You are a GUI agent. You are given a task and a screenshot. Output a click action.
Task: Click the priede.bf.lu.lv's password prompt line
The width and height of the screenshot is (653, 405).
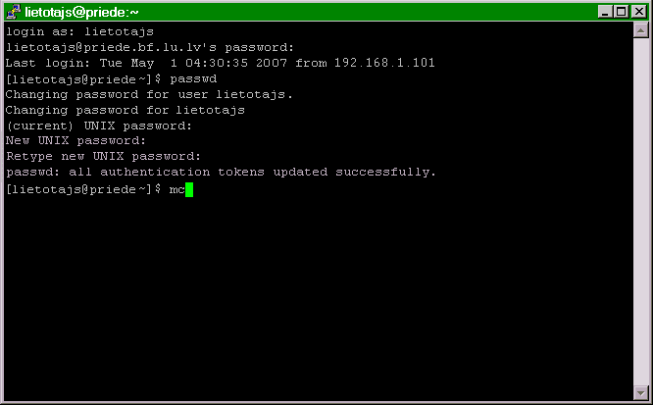click(150, 47)
